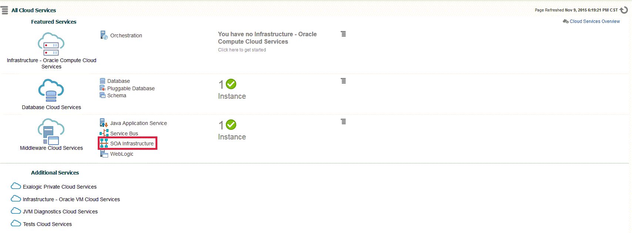Click the Java Application Service icon
The width and height of the screenshot is (632, 233).
click(x=104, y=123)
